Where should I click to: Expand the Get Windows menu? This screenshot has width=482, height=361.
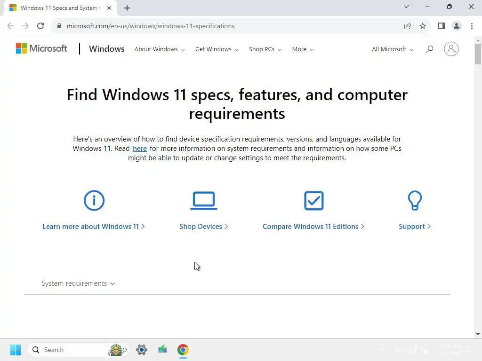[217, 49]
